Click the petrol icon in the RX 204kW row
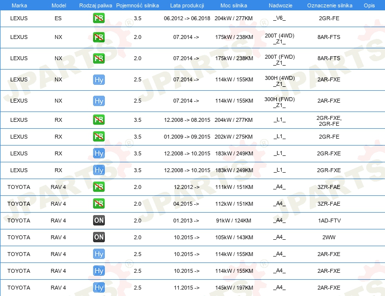Viewport: 385px width, 296px height. [99, 120]
